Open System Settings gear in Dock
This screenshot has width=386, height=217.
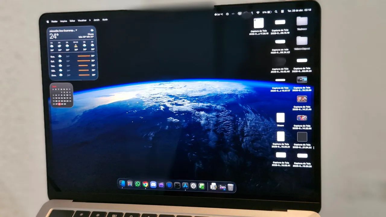[x=193, y=186]
